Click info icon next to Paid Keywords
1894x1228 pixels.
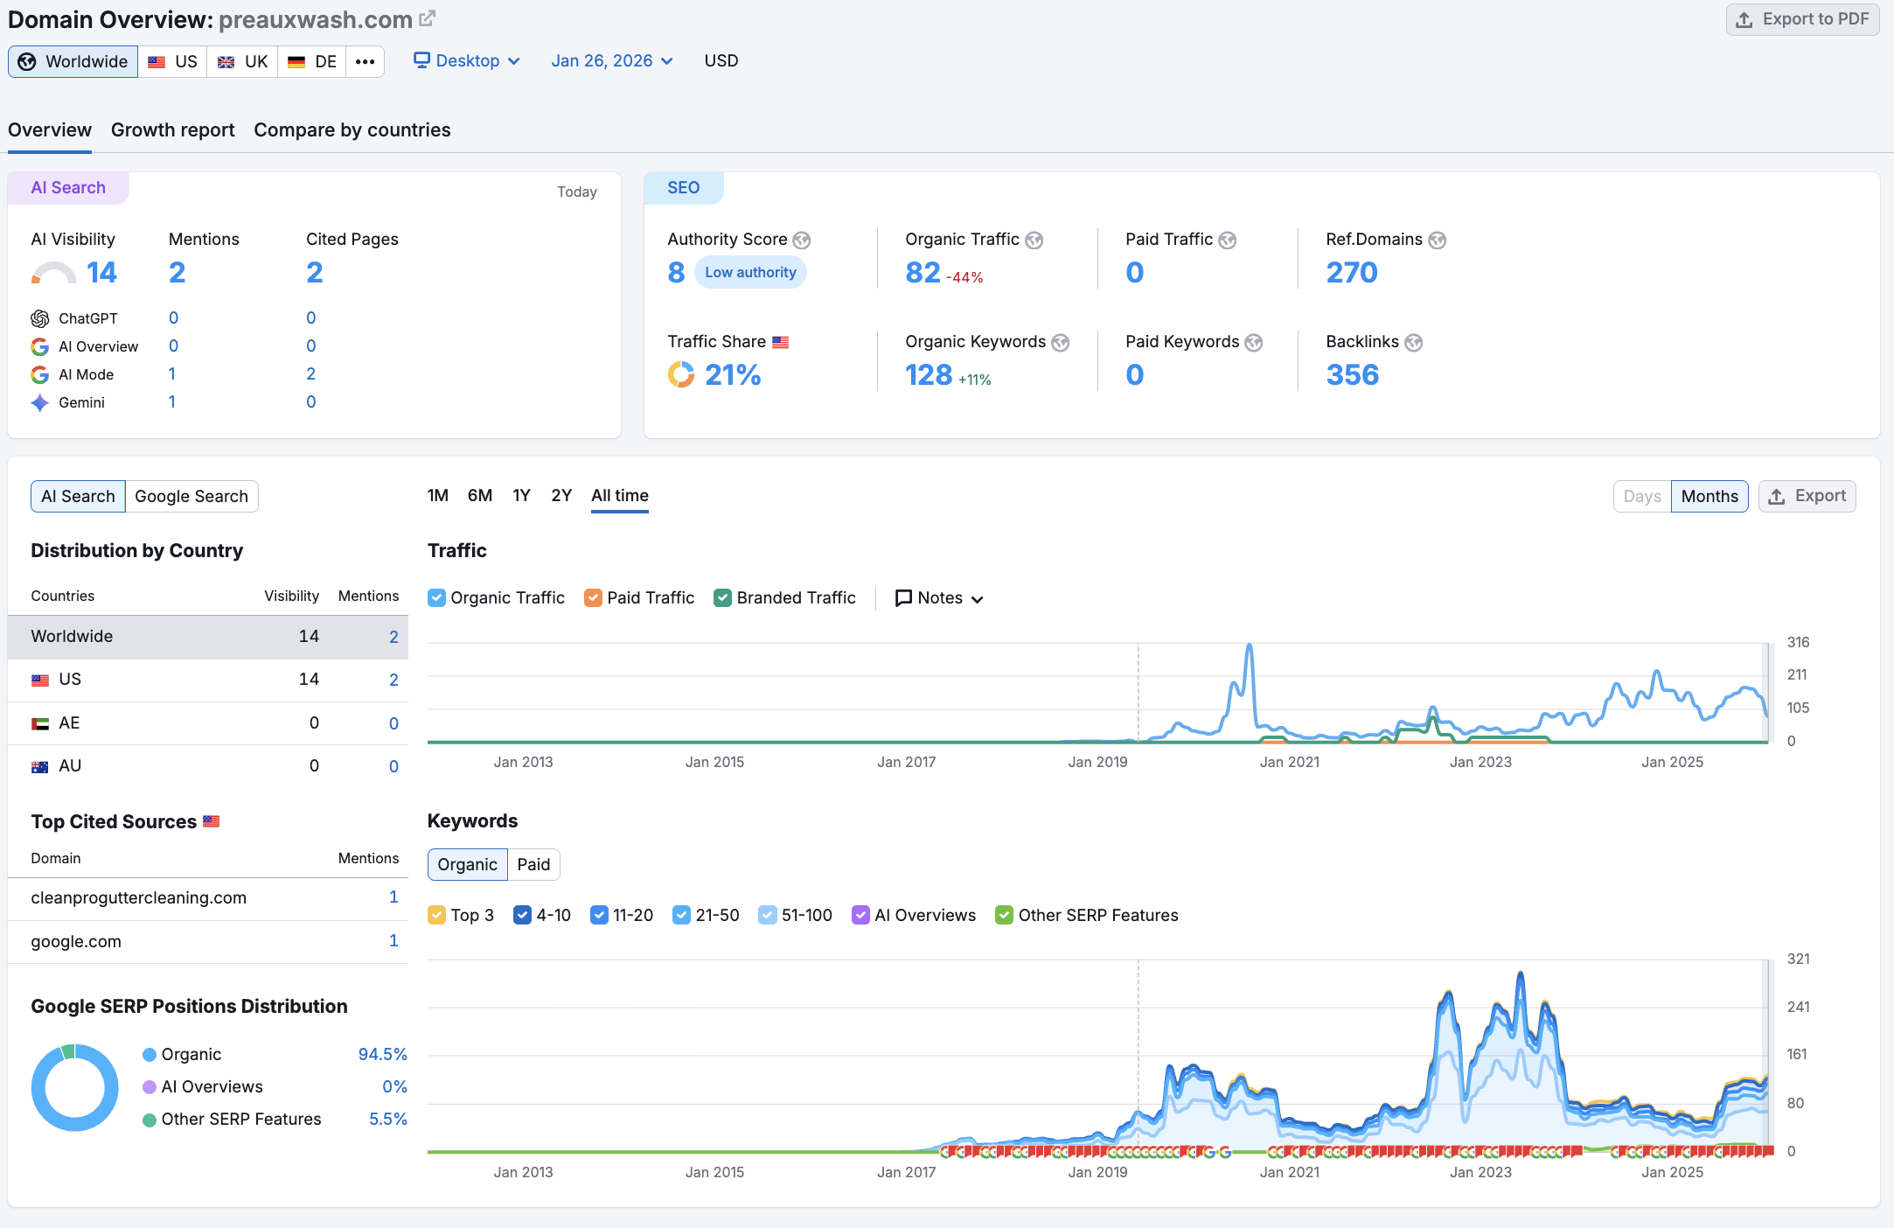click(1253, 342)
